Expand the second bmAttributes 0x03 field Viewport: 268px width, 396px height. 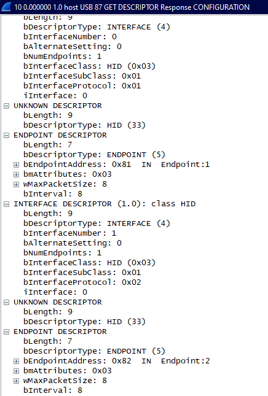(x=16, y=371)
